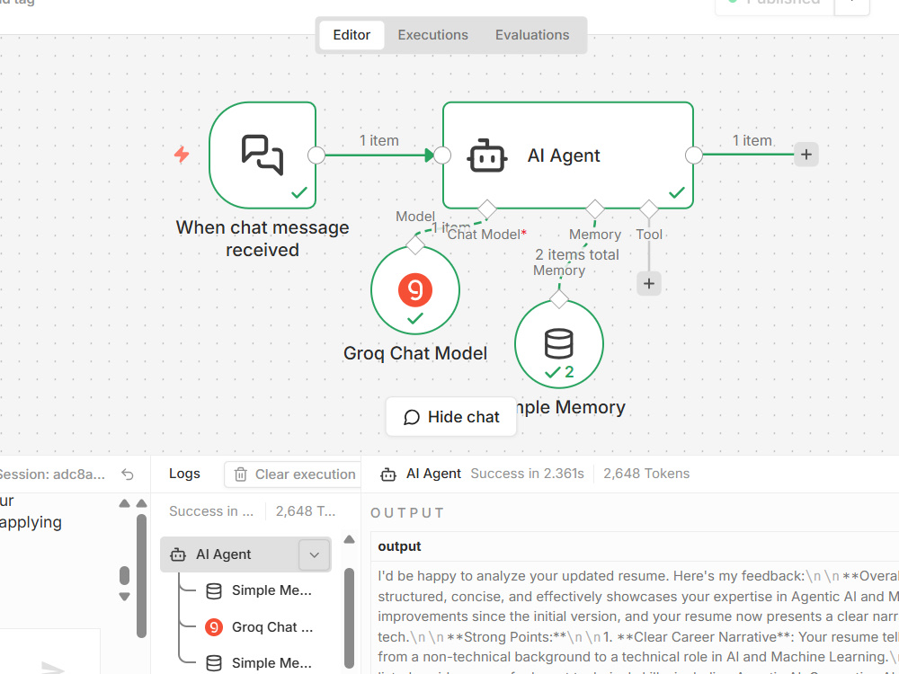Screen dimensions: 899x674
Task: Open the Simple Memory database node
Action: [x=559, y=344]
